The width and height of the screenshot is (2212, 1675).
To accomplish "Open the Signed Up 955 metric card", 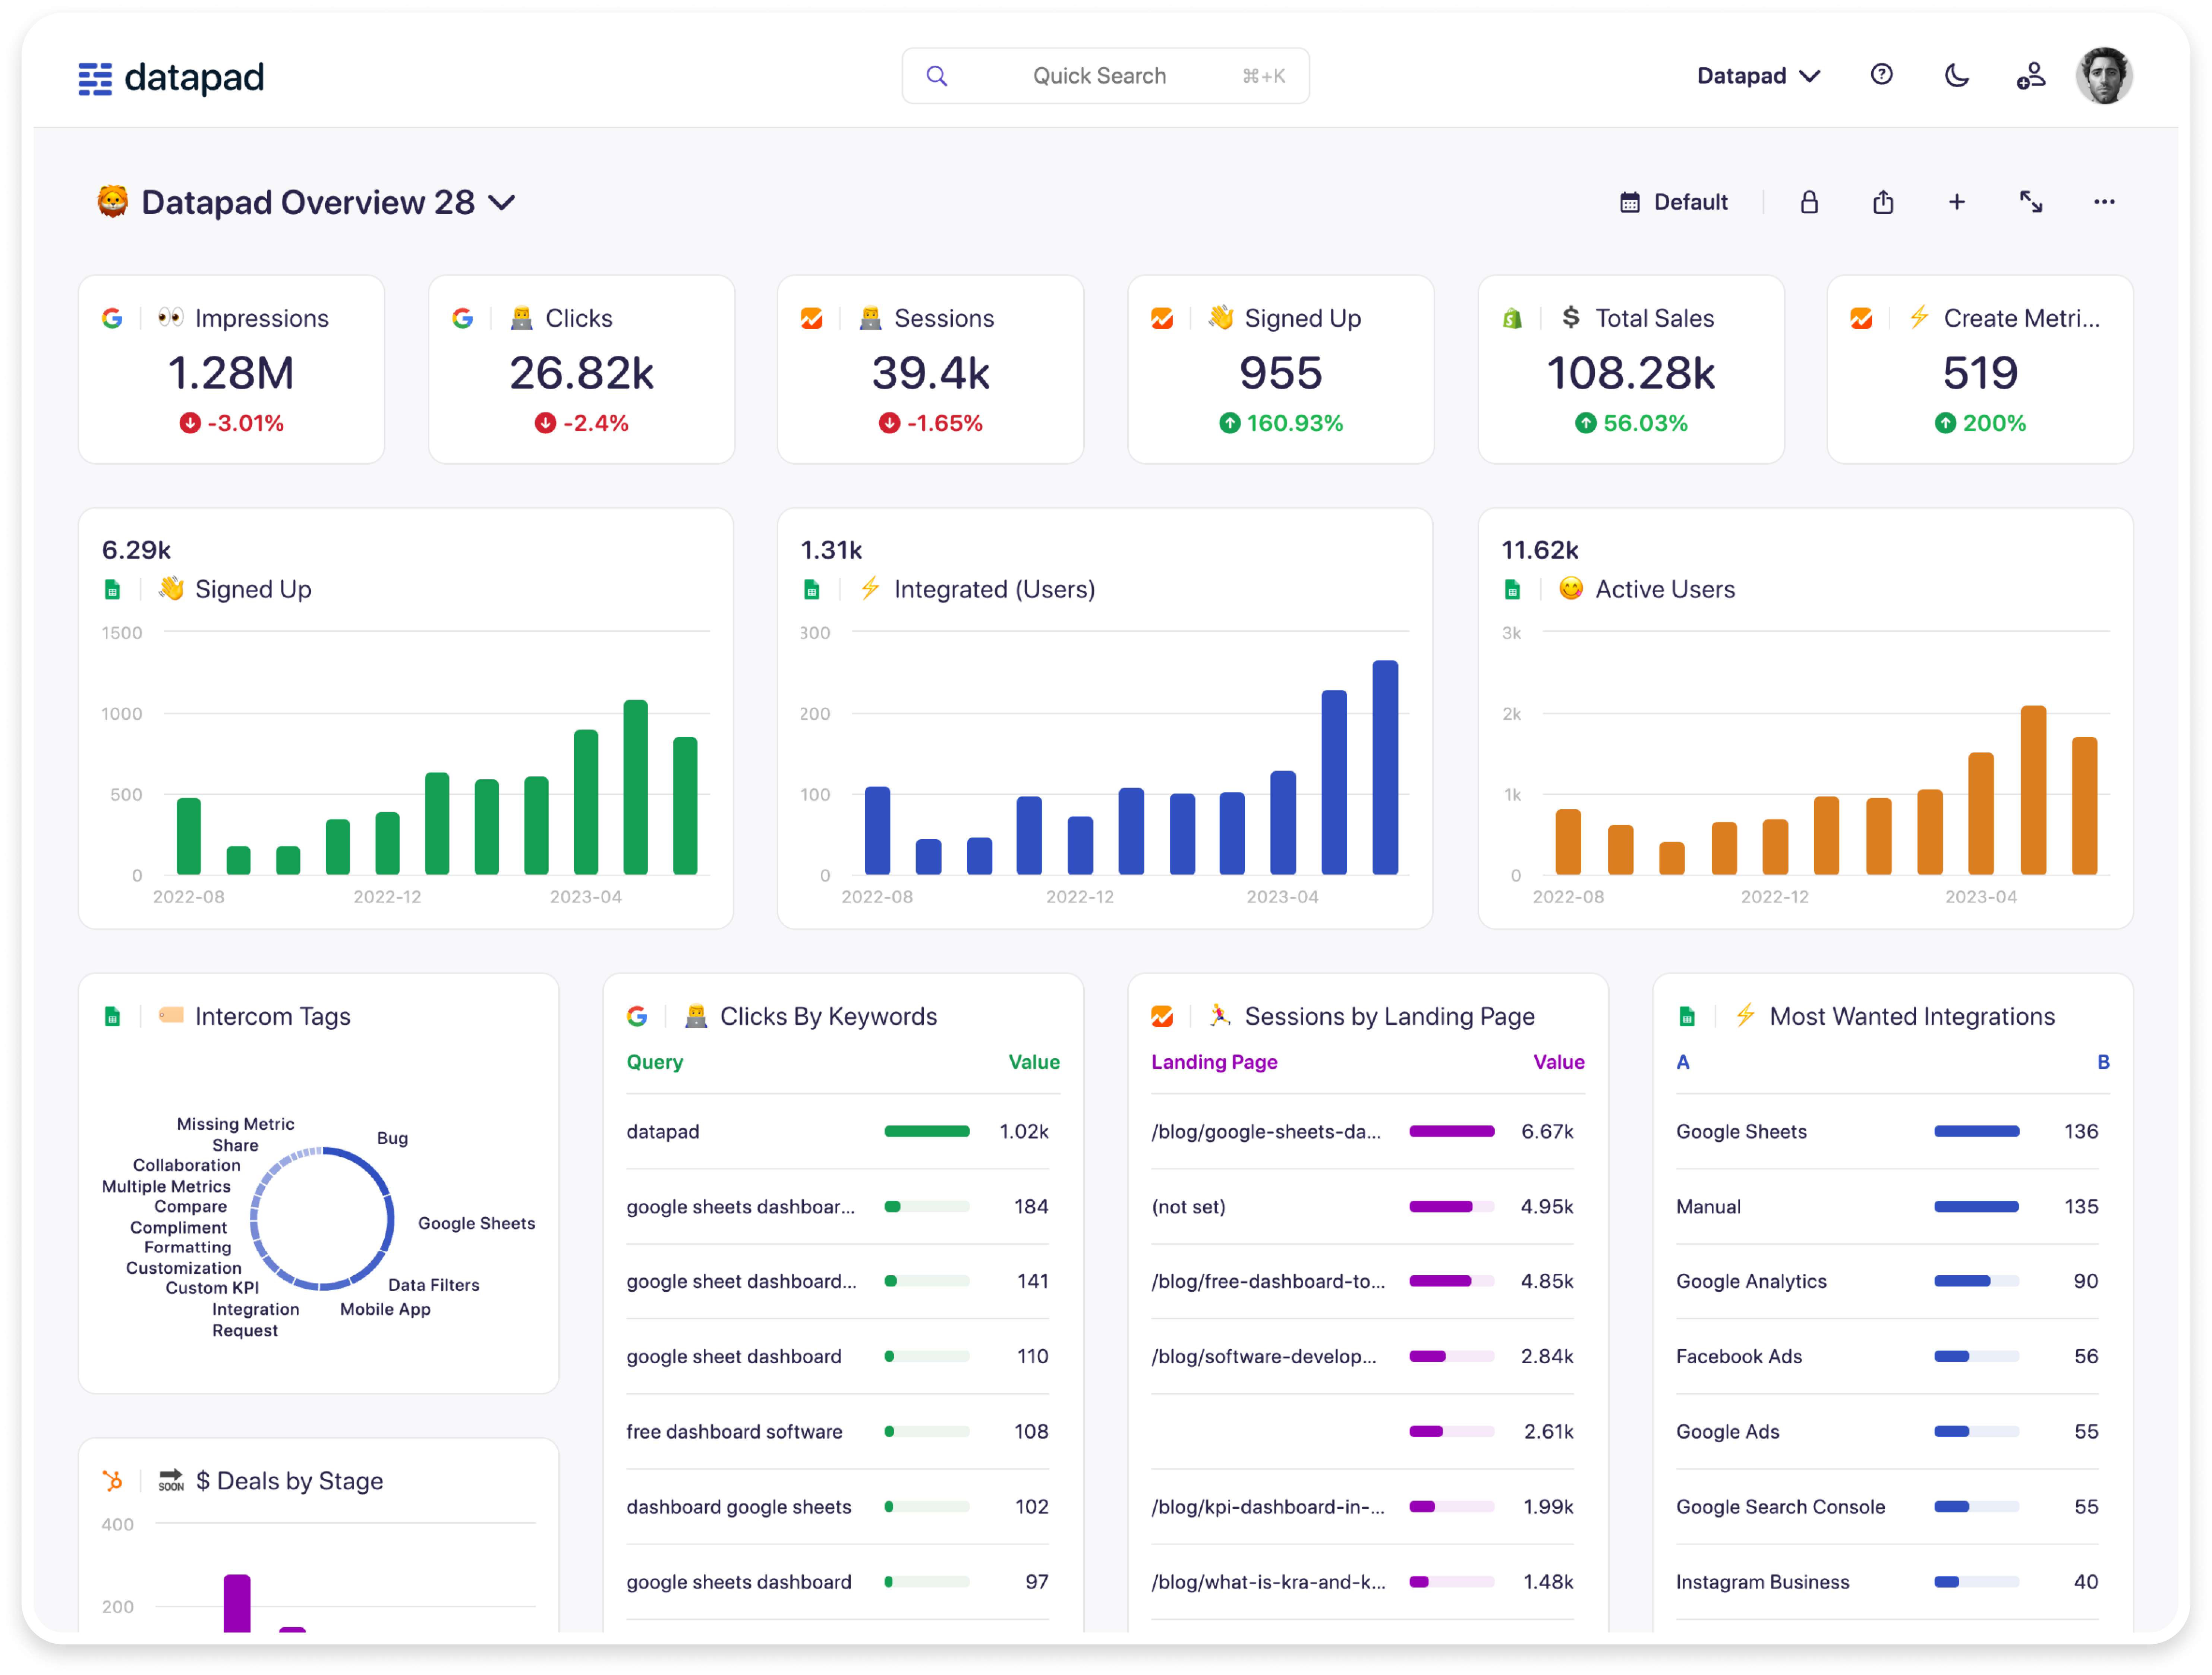I will click(1280, 369).
